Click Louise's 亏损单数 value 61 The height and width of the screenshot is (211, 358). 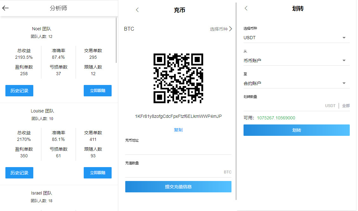coord(58,156)
